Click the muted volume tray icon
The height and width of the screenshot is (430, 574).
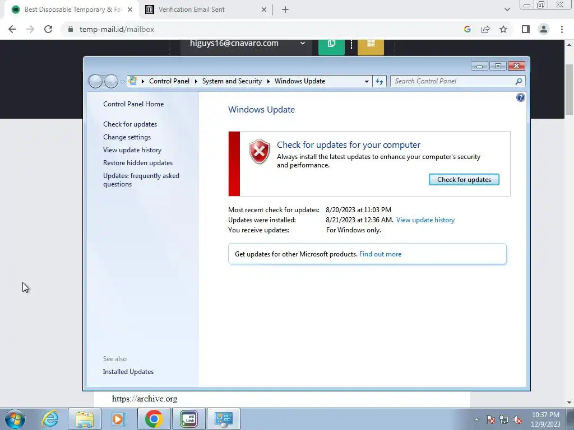point(517,419)
